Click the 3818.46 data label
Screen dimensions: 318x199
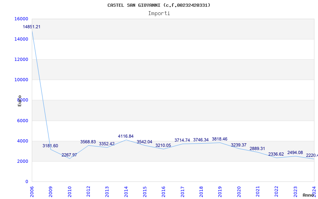[220, 139]
